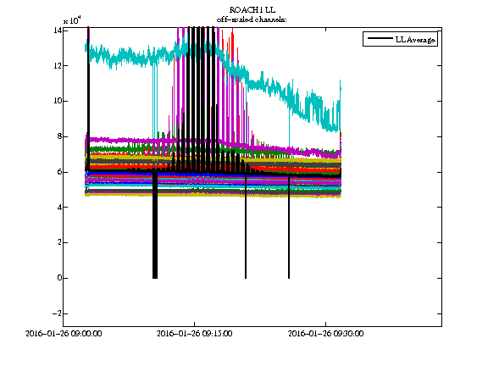Select the ROACH1 LL plot title
This screenshot has width=488, height=366.
click(x=252, y=10)
